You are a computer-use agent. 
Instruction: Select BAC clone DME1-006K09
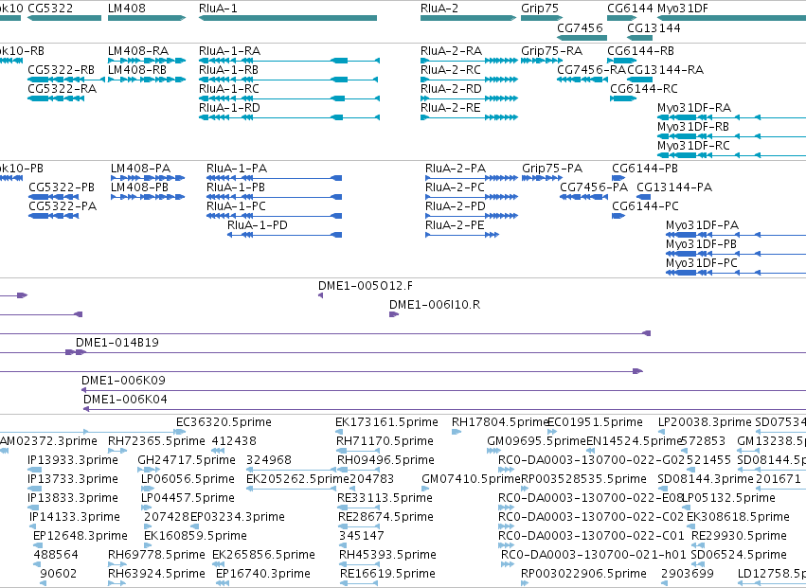pyautogui.click(x=443, y=390)
